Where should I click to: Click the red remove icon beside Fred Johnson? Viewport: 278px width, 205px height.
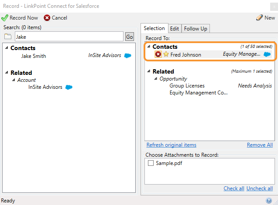coord(158,54)
